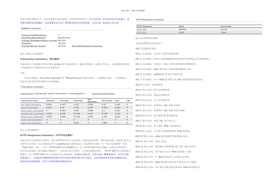Select the per second value 1.161
Image resolution: width=266 pixels, height=188 pixels.
click(223, 32)
